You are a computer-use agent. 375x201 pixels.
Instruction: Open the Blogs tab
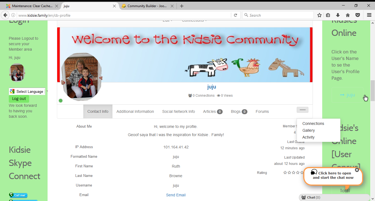point(239,111)
